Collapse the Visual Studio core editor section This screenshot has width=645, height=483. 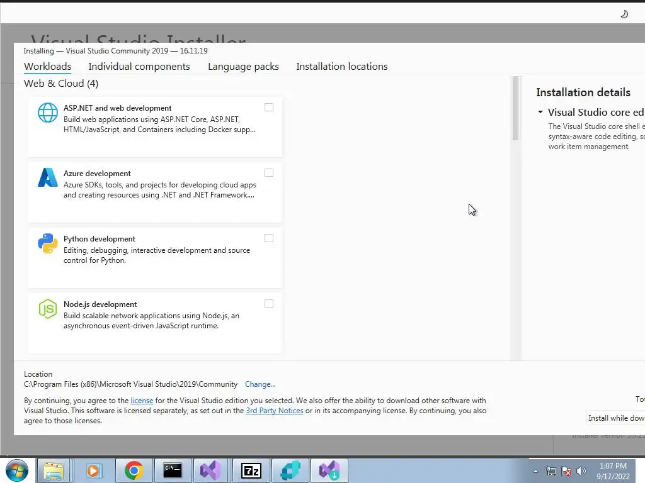540,112
